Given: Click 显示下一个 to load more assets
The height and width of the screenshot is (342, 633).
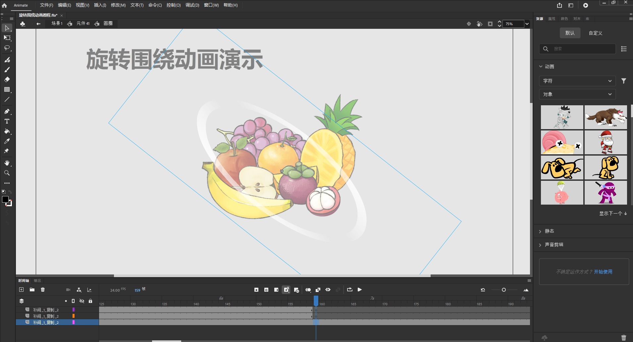Looking at the screenshot, I should 613,214.
